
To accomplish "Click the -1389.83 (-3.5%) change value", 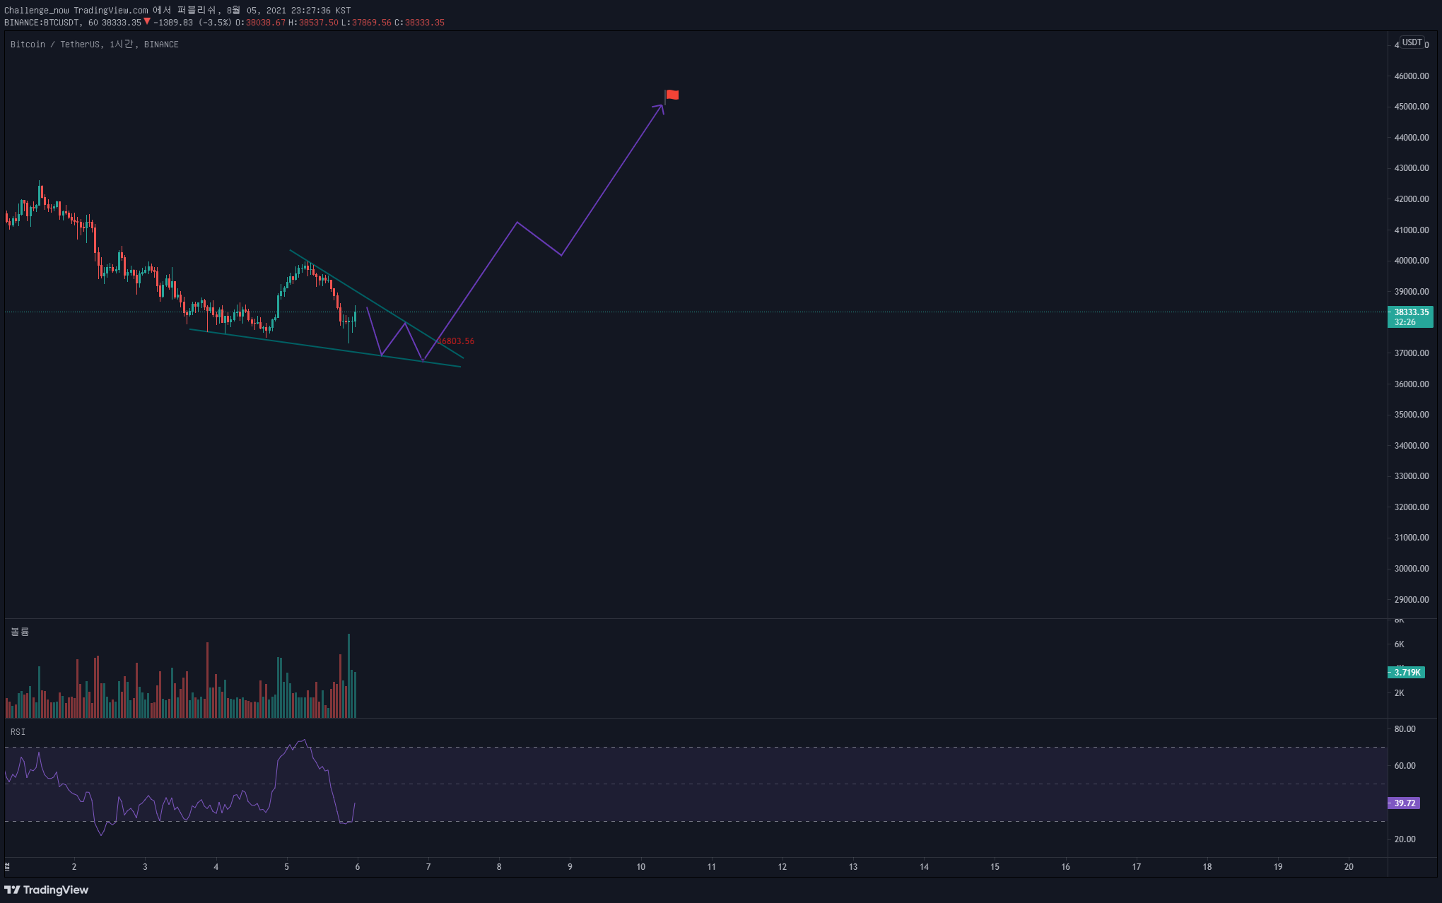I will click(x=192, y=23).
